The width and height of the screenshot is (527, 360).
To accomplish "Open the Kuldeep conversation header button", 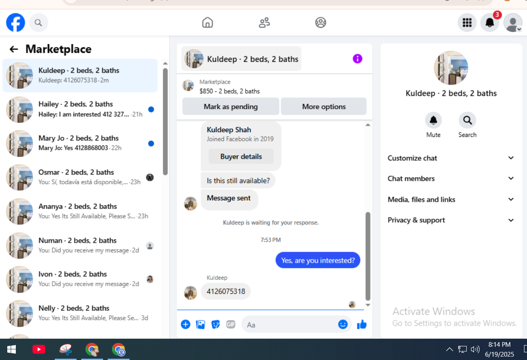I will point(241,59).
